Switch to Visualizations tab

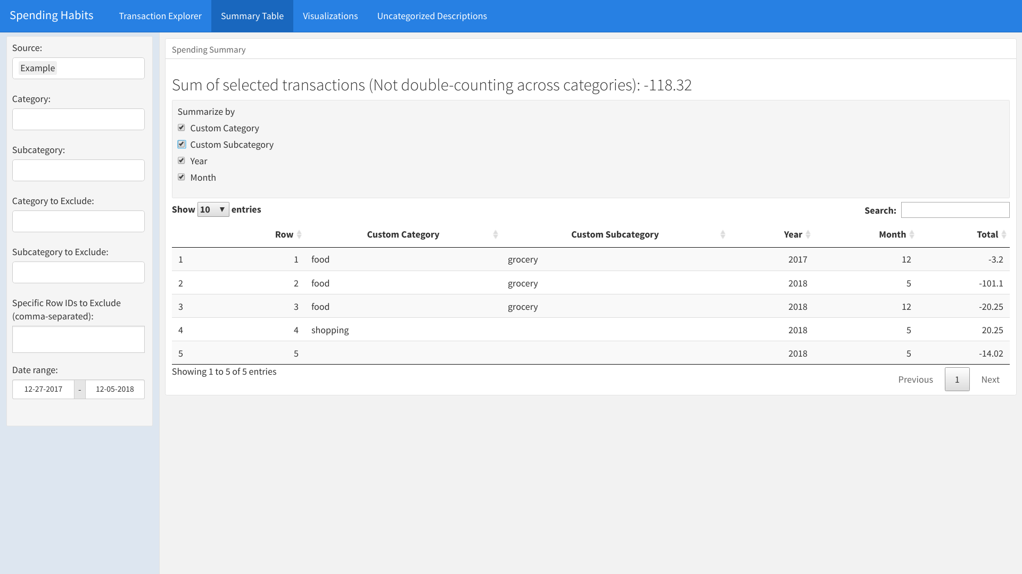(331, 16)
